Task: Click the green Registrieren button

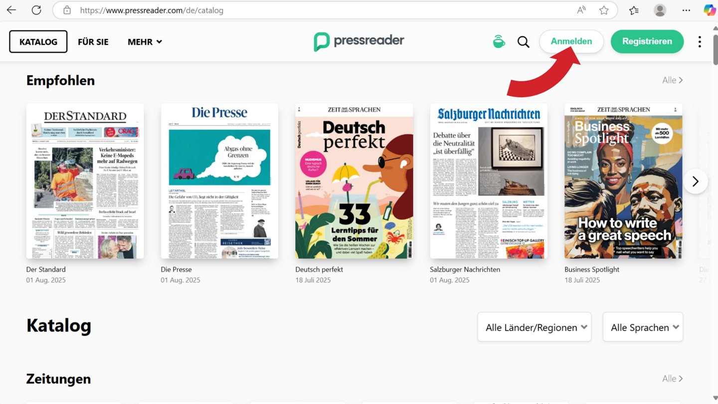Action: pyautogui.click(x=647, y=41)
